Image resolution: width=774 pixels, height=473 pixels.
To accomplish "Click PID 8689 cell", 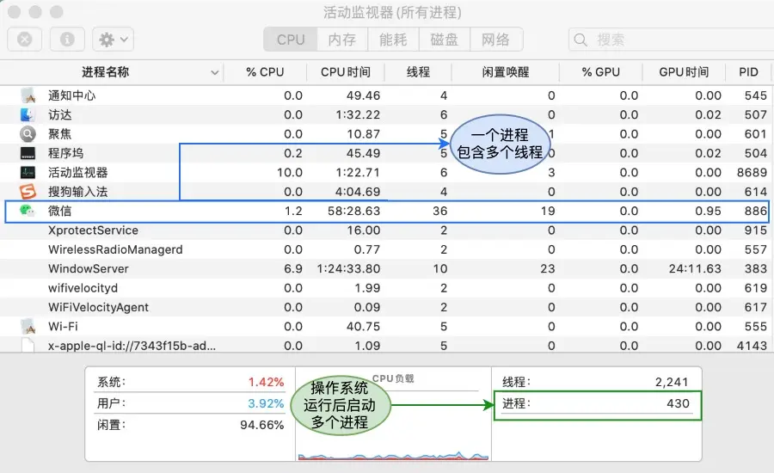I will tap(752, 172).
